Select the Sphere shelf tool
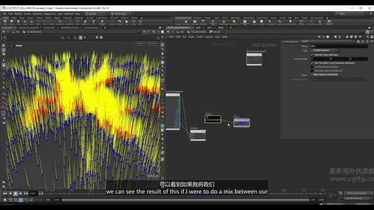The image size is (374, 210). 12,22
